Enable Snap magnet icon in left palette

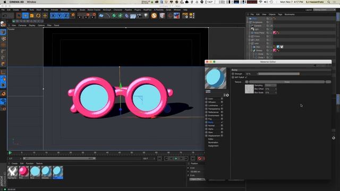click(x=3, y=93)
